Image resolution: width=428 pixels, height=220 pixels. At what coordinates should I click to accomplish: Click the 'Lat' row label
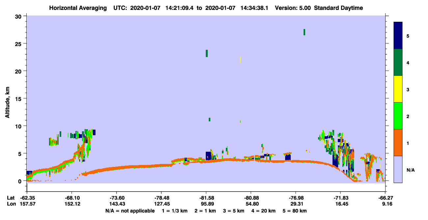pos(11,198)
